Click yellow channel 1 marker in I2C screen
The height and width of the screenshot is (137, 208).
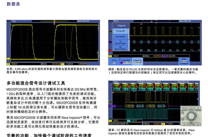pyautogui.click(x=110, y=102)
